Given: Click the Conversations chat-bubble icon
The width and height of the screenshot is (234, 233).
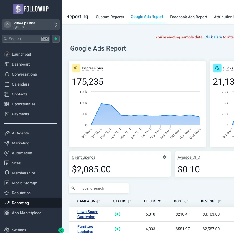Looking at the screenshot, I should (7, 74).
